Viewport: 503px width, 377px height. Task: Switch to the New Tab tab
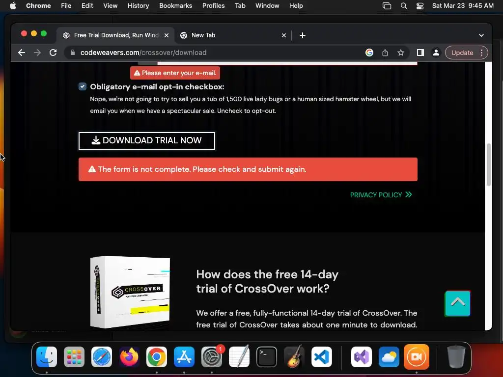click(x=233, y=35)
